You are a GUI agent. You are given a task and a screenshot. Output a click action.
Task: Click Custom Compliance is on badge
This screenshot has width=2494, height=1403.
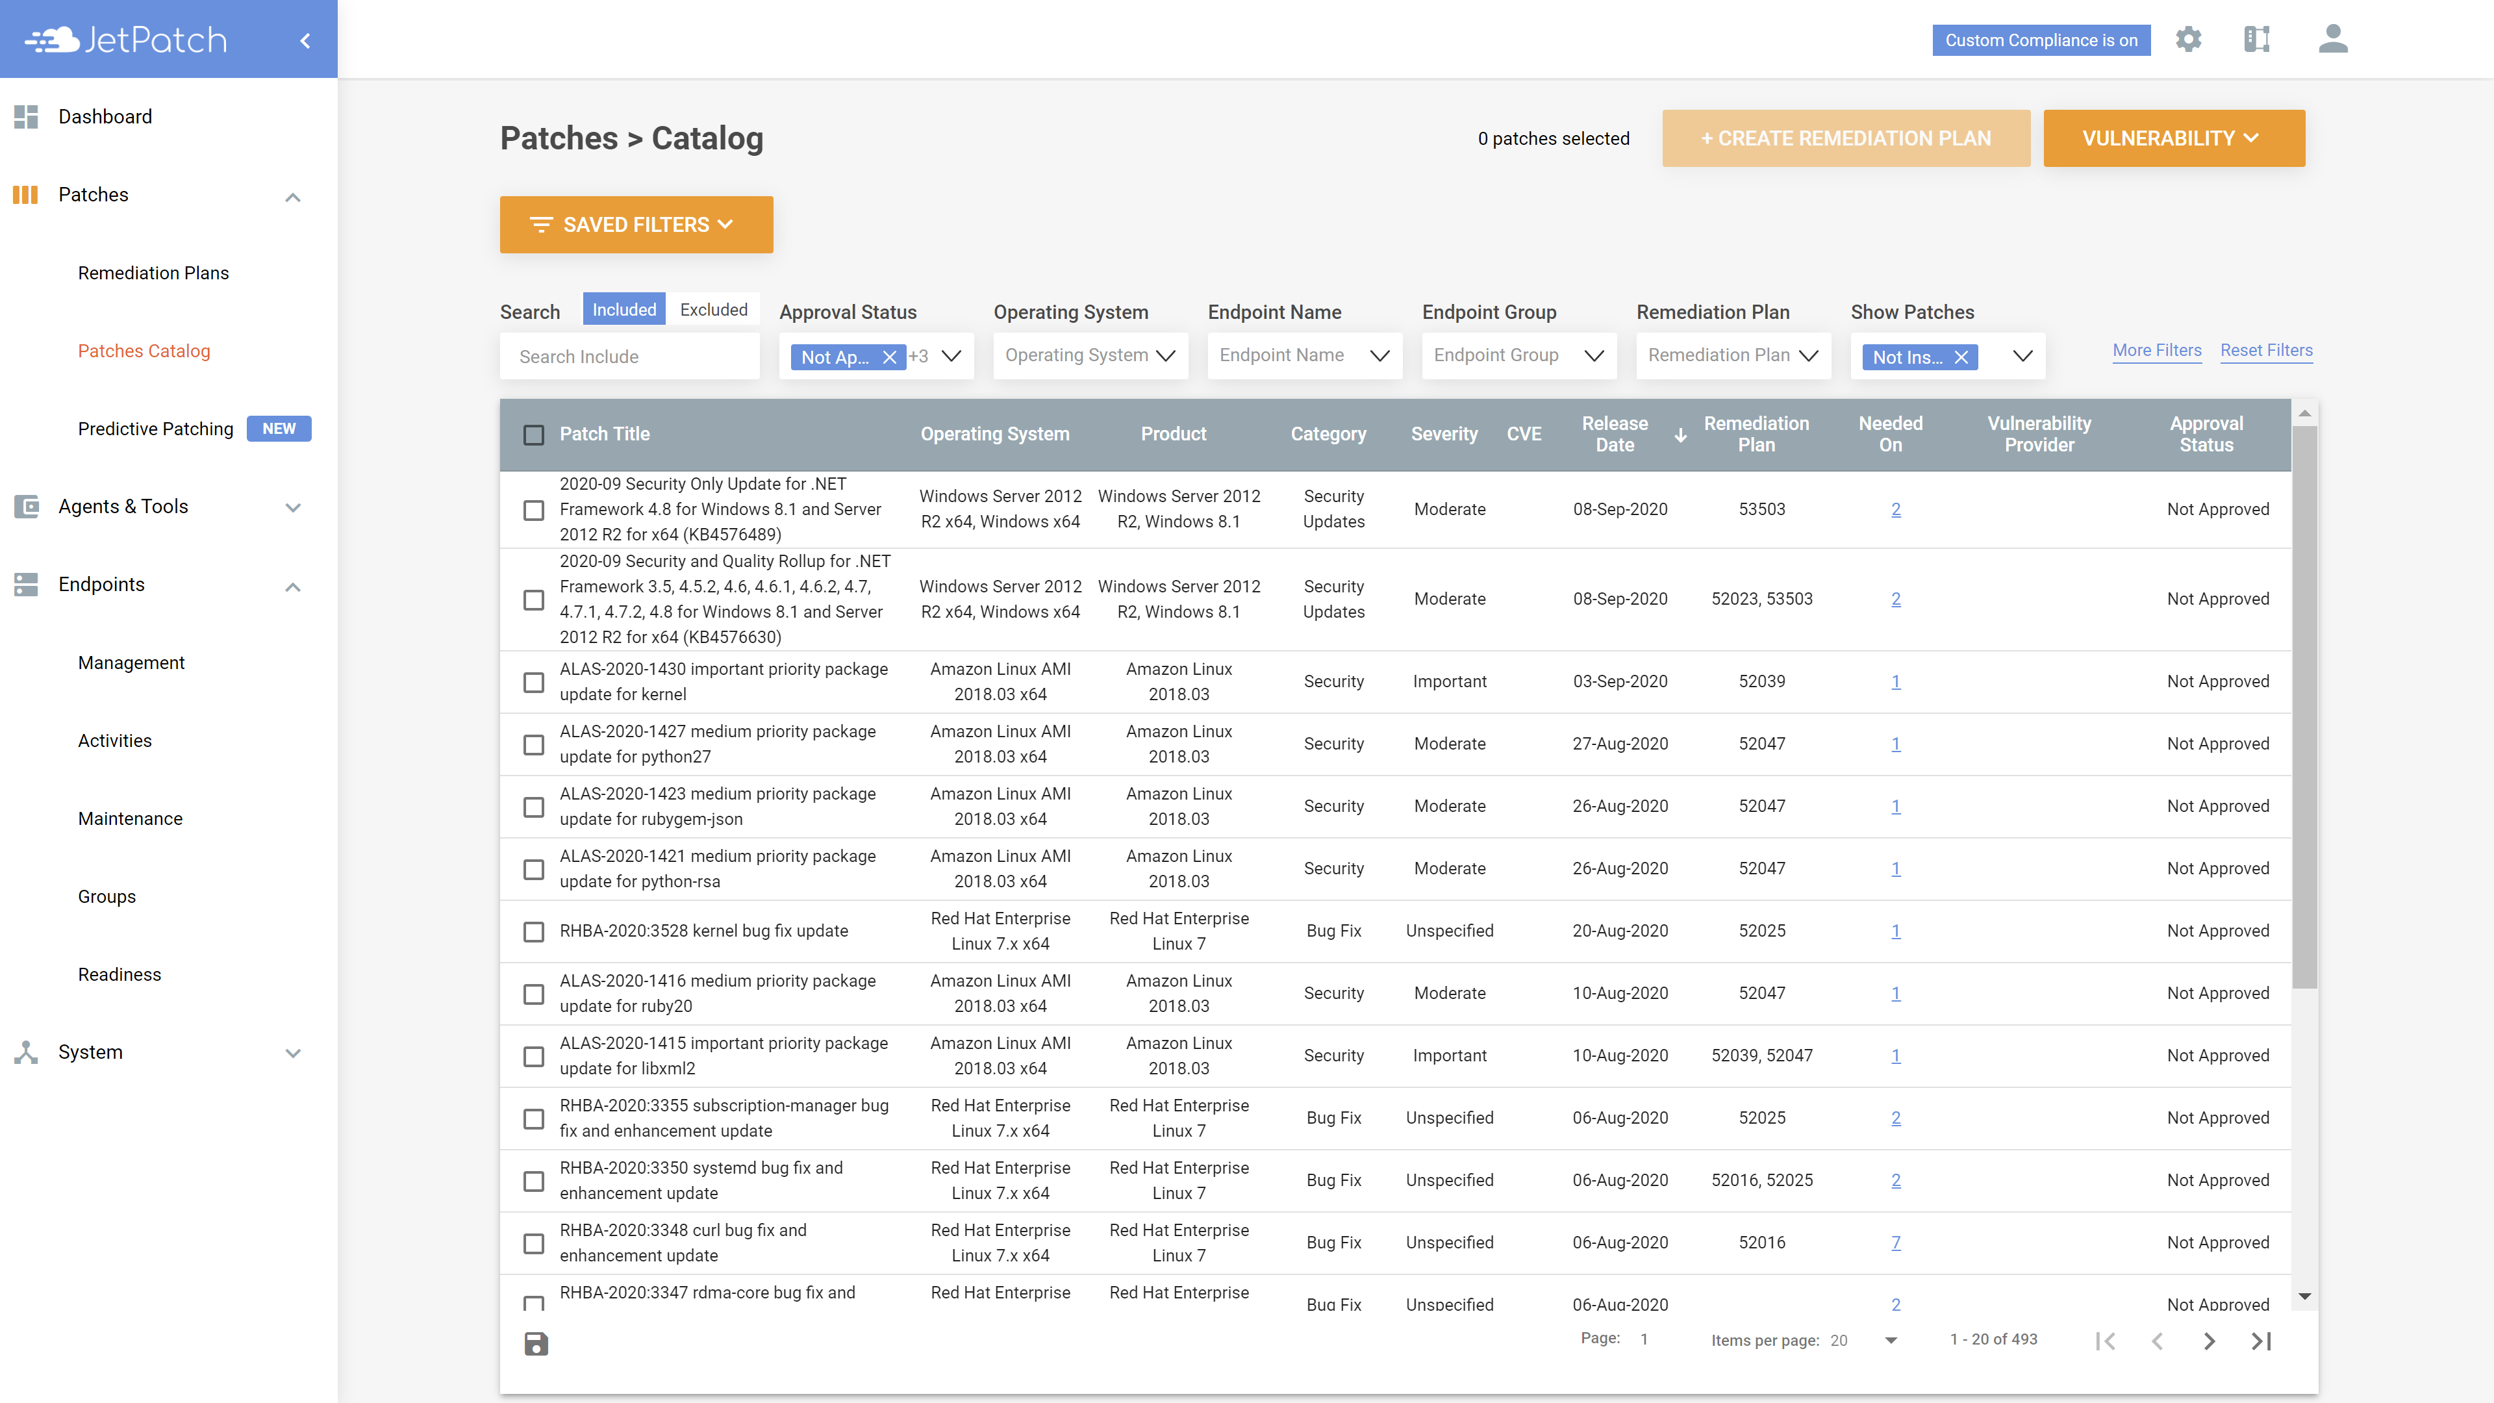click(x=2041, y=40)
